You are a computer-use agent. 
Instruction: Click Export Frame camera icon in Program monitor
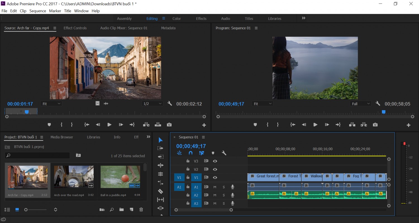coord(375,125)
